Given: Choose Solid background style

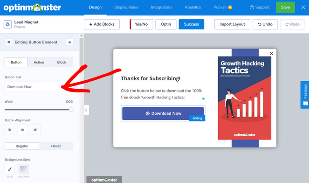Looking at the screenshot, I should point(10,169).
